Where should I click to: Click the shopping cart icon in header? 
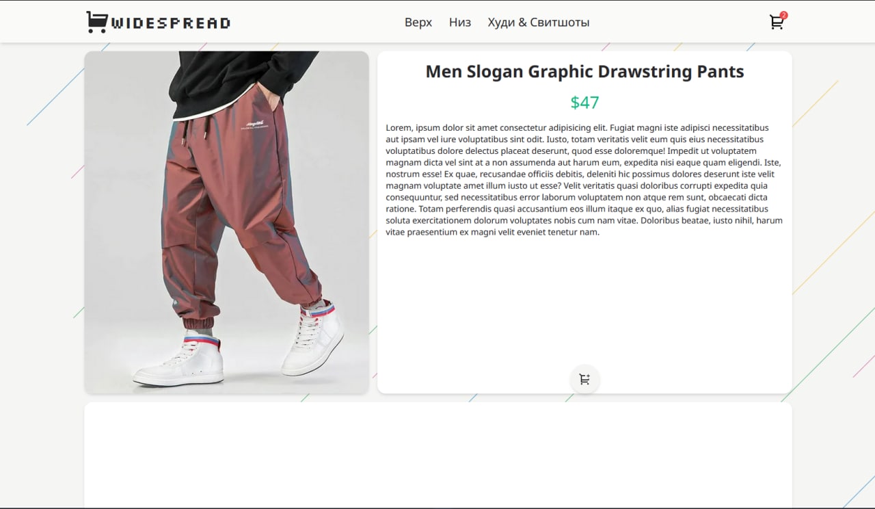(777, 23)
